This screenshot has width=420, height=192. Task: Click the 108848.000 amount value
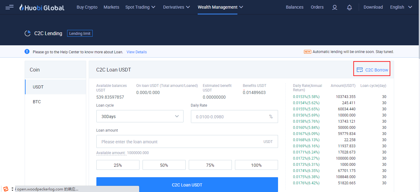(x=345, y=177)
